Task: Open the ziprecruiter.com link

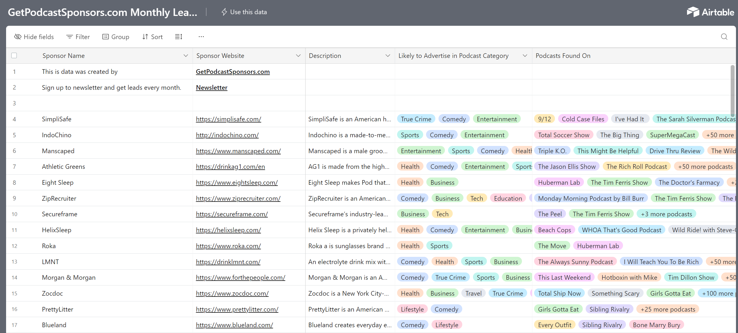Action: pos(238,198)
